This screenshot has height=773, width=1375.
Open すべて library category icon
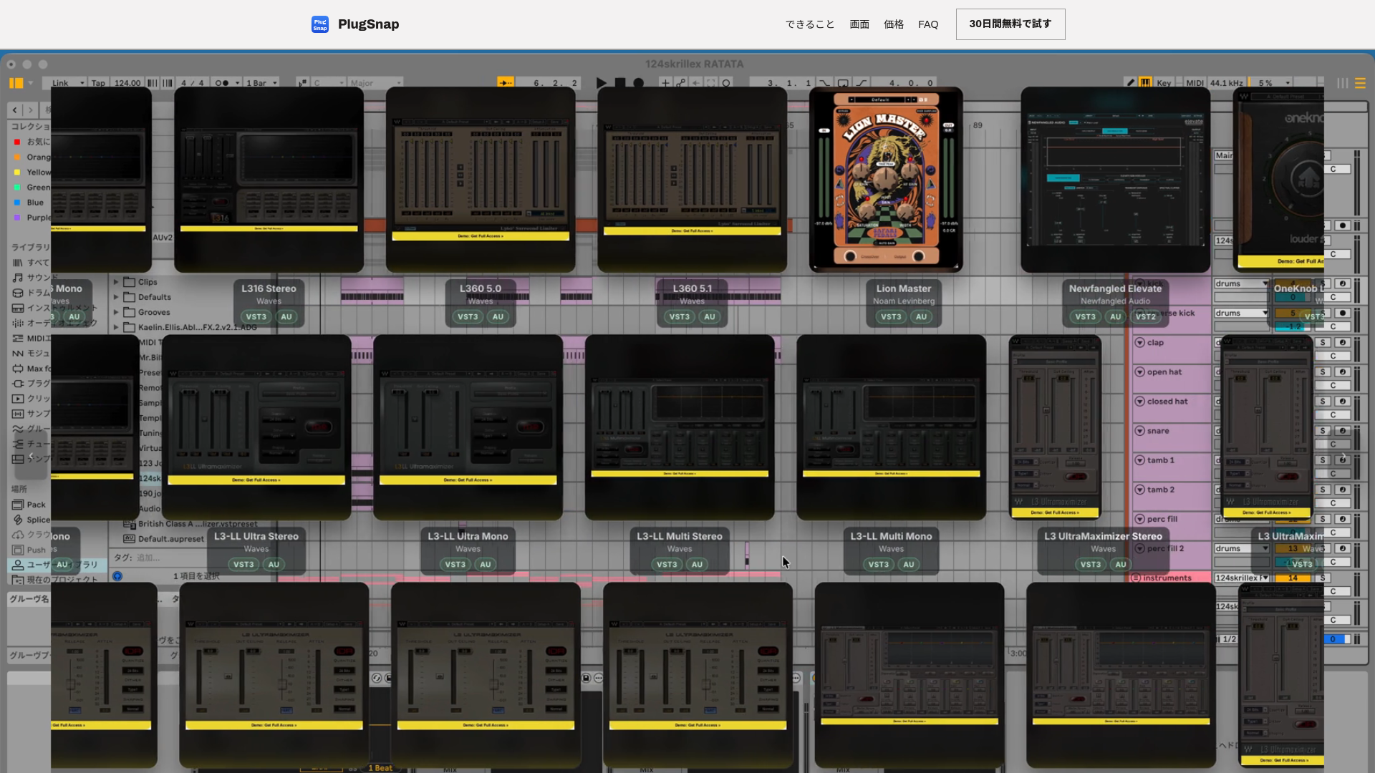coord(18,263)
